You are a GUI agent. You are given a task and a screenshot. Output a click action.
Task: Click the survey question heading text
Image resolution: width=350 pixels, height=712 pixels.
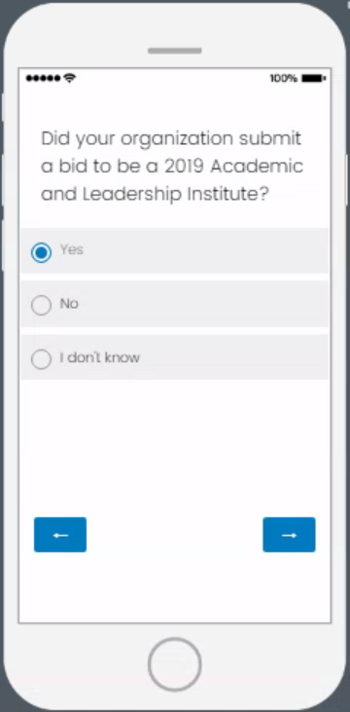click(172, 167)
